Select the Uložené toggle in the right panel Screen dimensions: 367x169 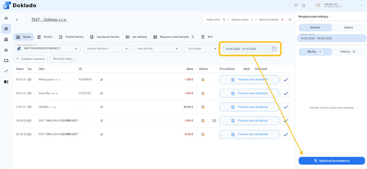(315, 27)
